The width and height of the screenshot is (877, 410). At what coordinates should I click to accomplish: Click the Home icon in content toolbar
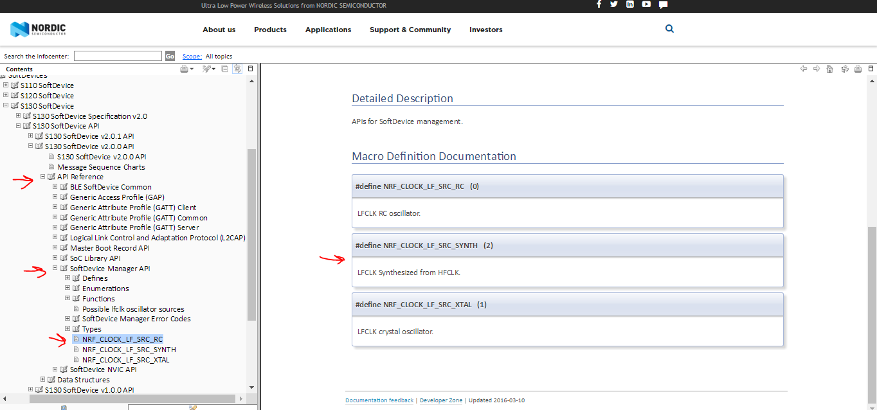830,69
